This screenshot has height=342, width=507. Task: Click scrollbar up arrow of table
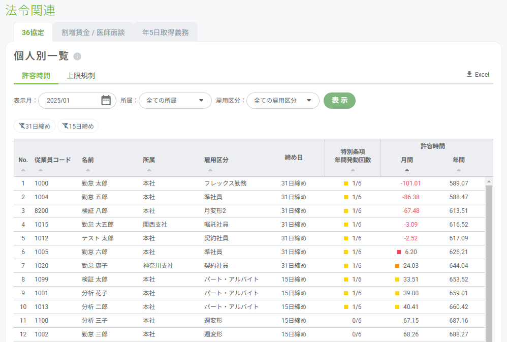click(x=489, y=181)
